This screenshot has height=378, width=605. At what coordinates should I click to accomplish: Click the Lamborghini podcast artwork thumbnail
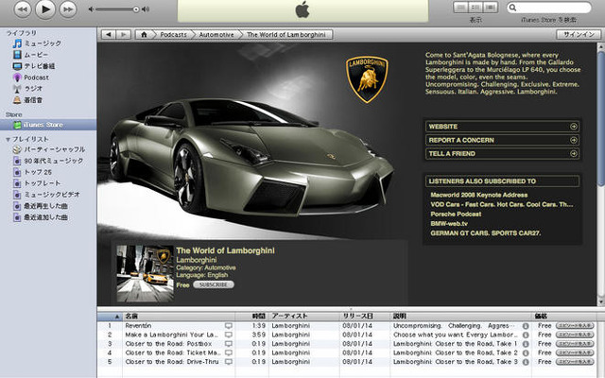[145, 273]
